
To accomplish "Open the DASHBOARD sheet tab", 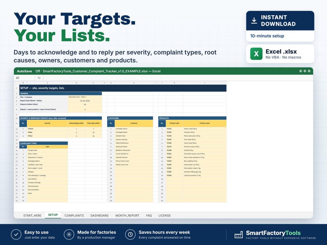I will point(100,215).
